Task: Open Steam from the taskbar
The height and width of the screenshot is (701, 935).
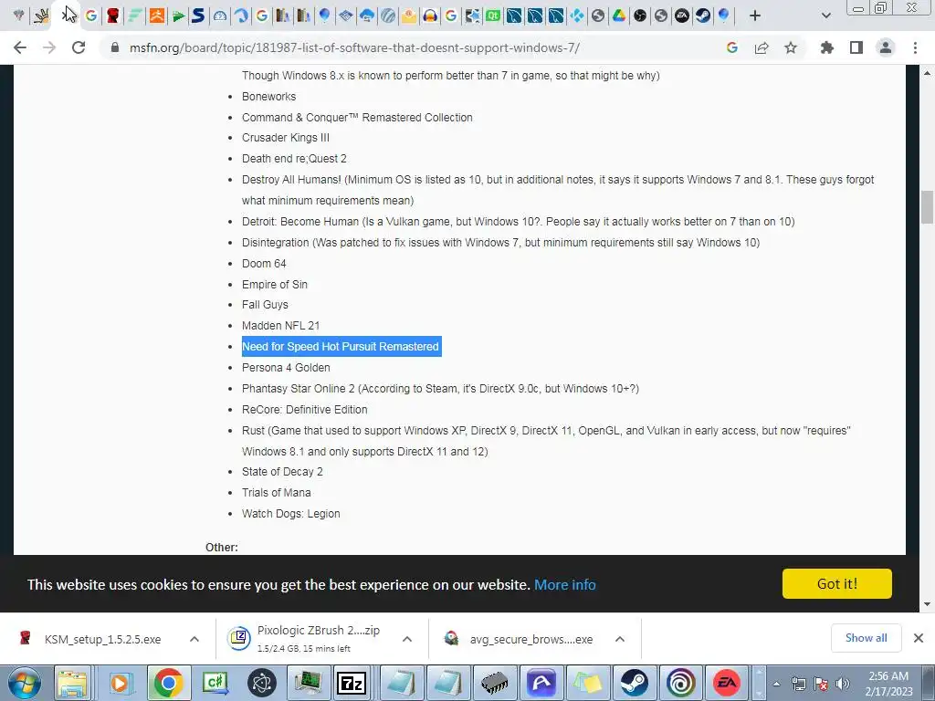Action: (634, 683)
